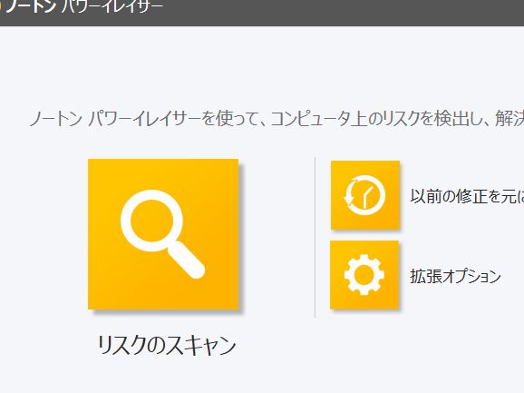Click the ノートン パワーイレイサー title text

click(83, 6)
